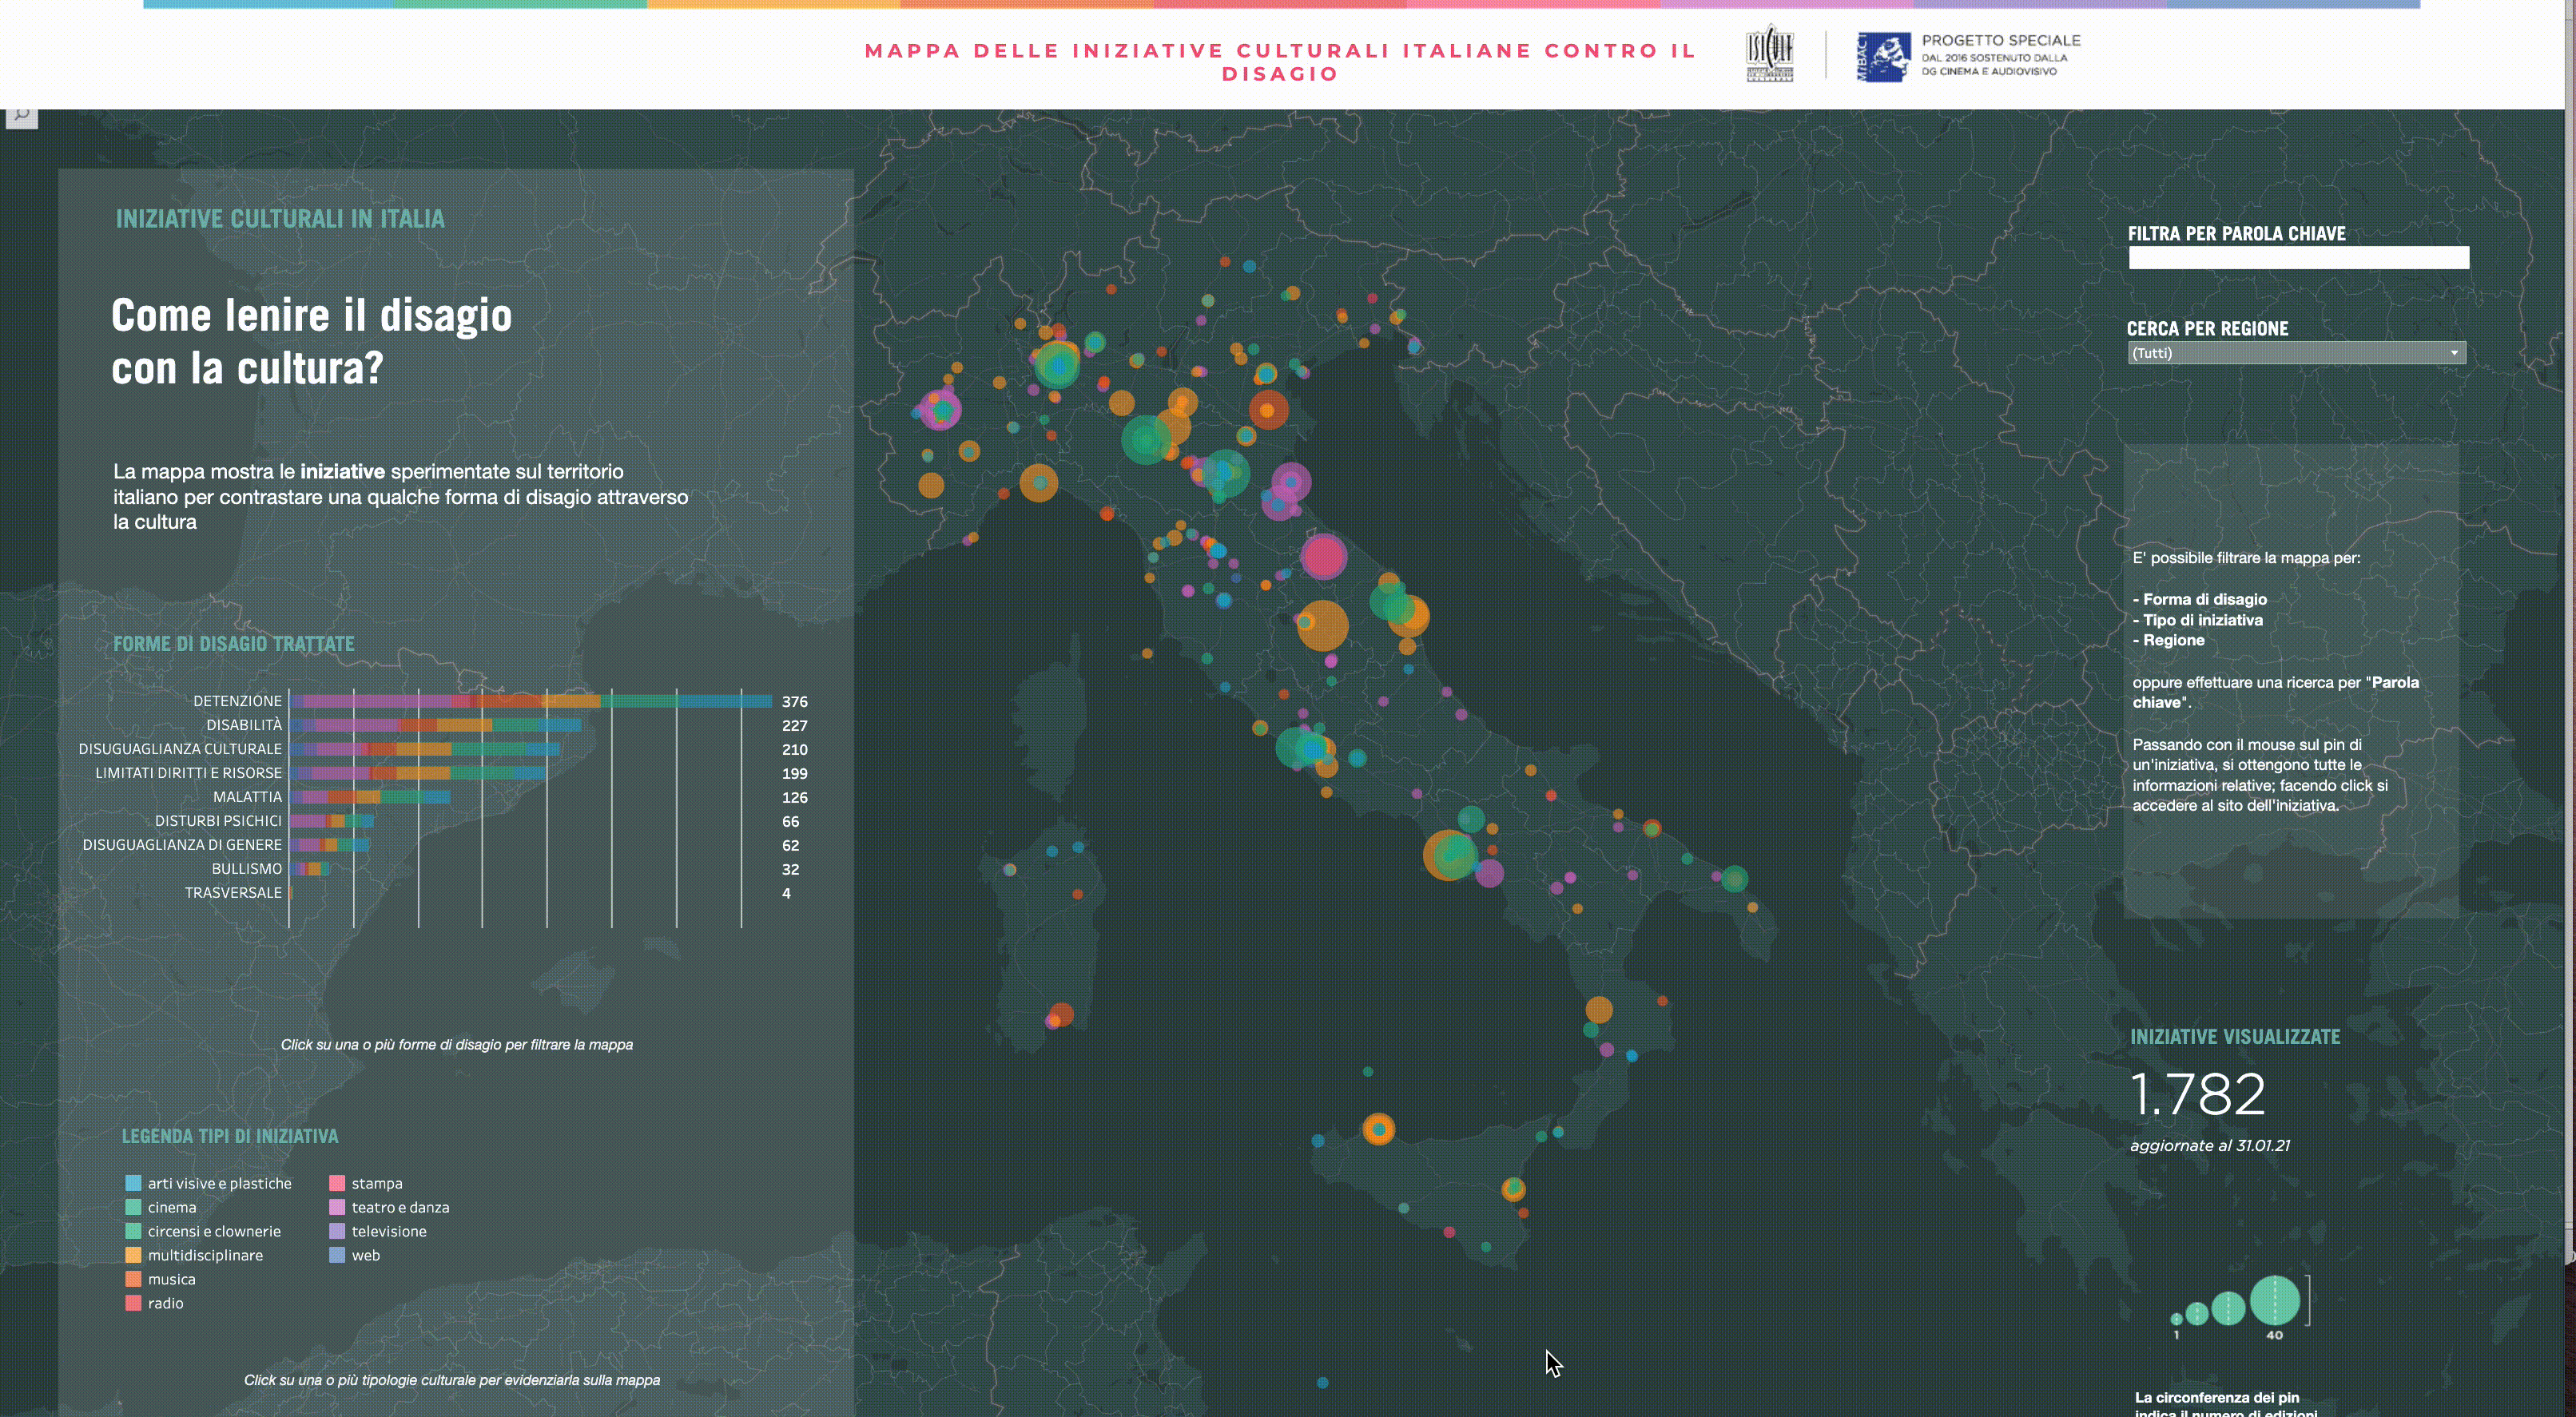The width and height of the screenshot is (2576, 1417).
Task: Open the ISICULT logo in header
Action: [x=1769, y=53]
